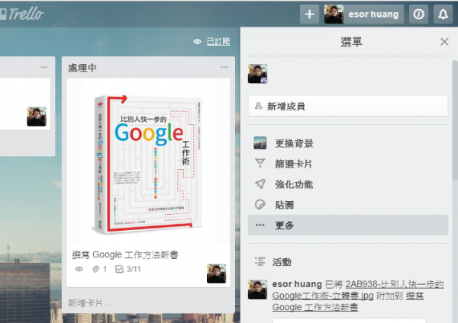The height and width of the screenshot is (323, 458).
Task: Click the menu panel scrollbar
Action: point(455,120)
